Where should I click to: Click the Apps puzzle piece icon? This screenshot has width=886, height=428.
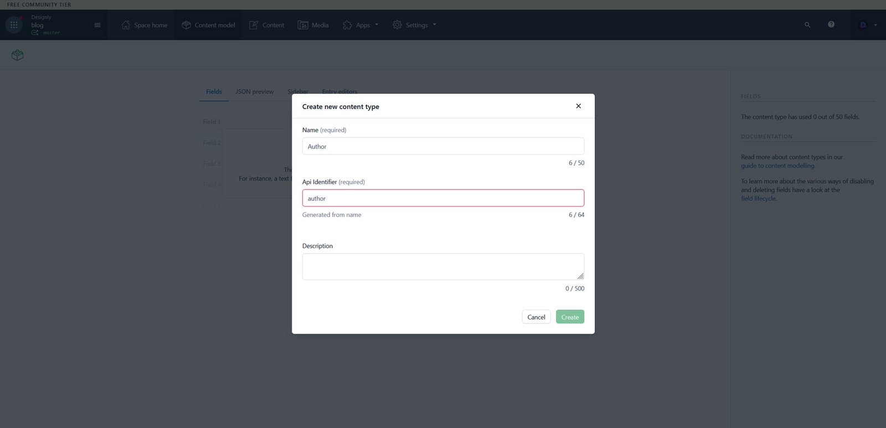click(x=347, y=25)
